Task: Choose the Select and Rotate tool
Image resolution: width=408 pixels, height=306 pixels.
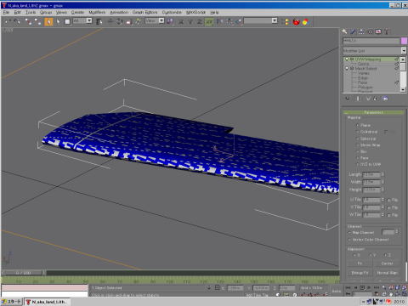Action: pyautogui.click(x=119, y=21)
